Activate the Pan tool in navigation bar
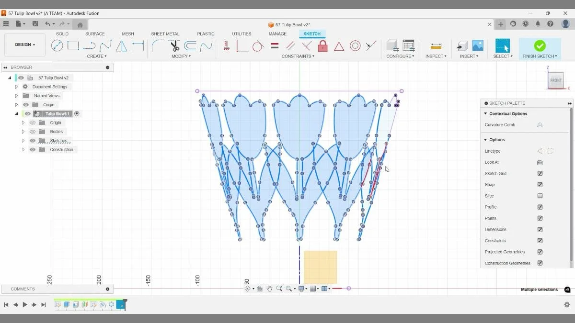 [x=269, y=288]
